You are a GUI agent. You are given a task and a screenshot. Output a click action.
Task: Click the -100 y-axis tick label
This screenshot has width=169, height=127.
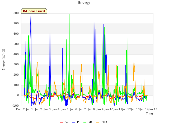pos(16,106)
